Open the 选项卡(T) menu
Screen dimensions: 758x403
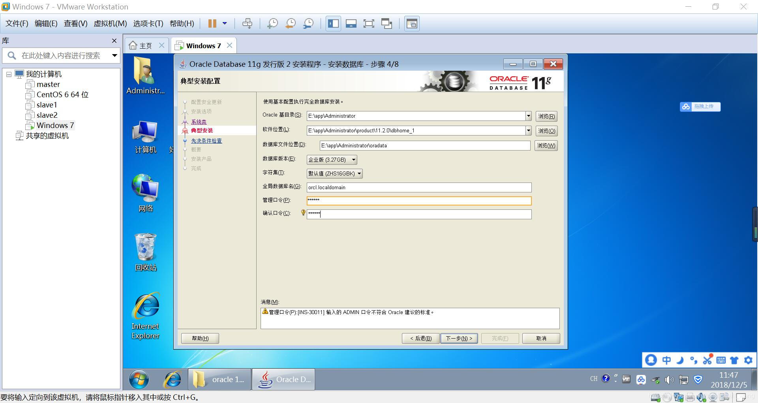click(x=148, y=24)
